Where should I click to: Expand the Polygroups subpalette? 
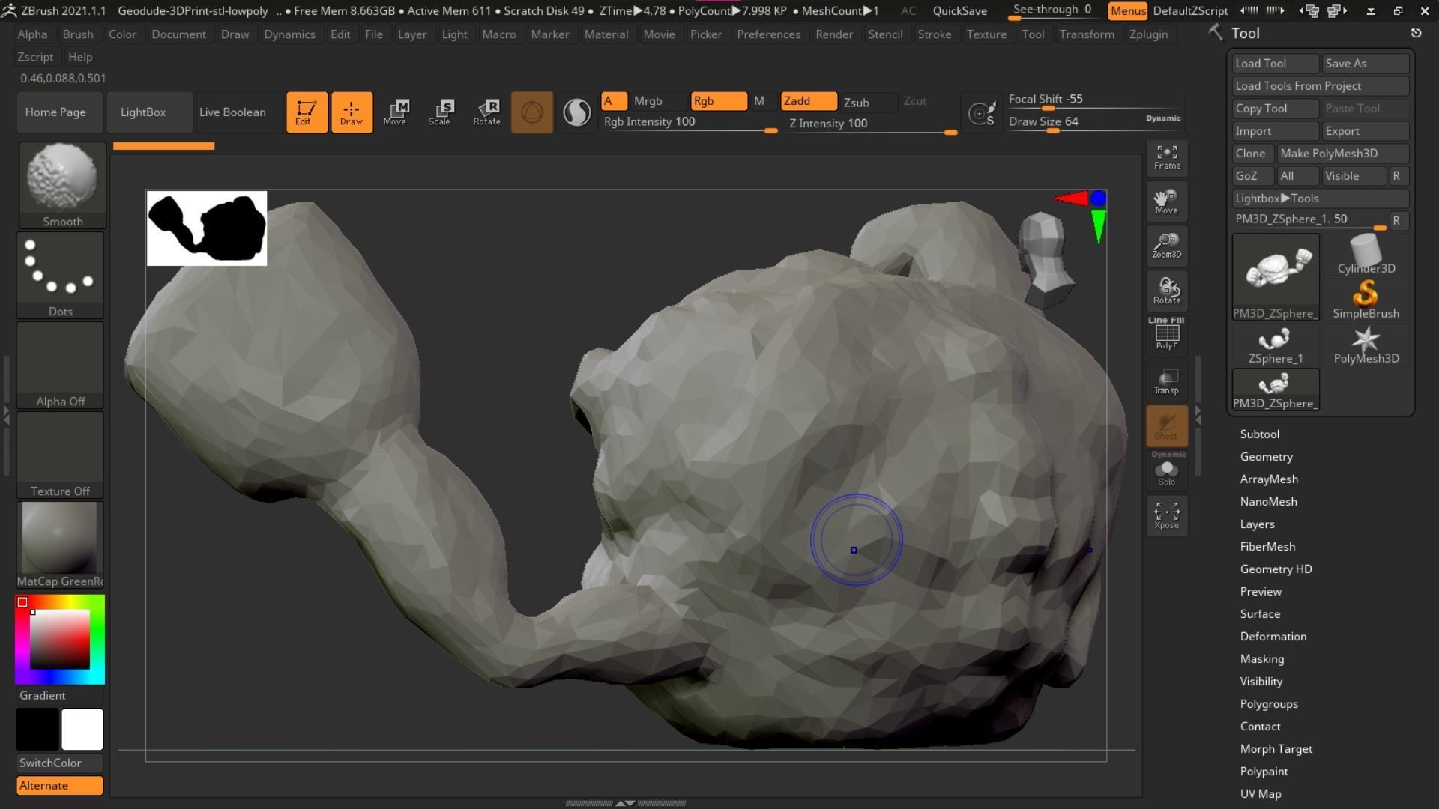point(1268,704)
